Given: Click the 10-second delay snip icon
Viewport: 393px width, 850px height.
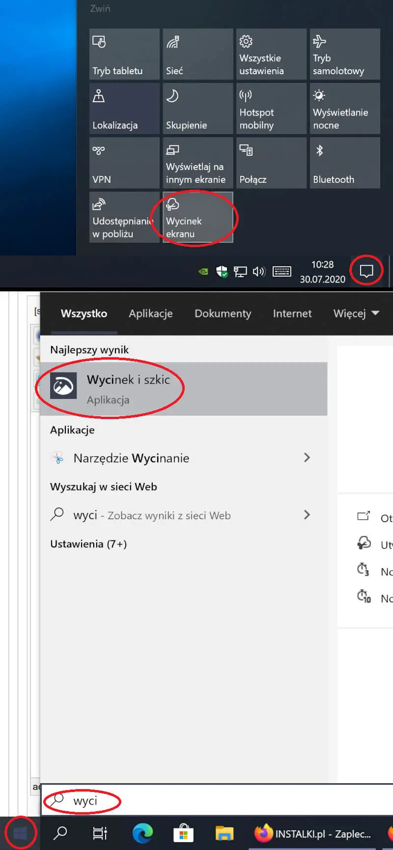Looking at the screenshot, I should pyautogui.click(x=364, y=596).
